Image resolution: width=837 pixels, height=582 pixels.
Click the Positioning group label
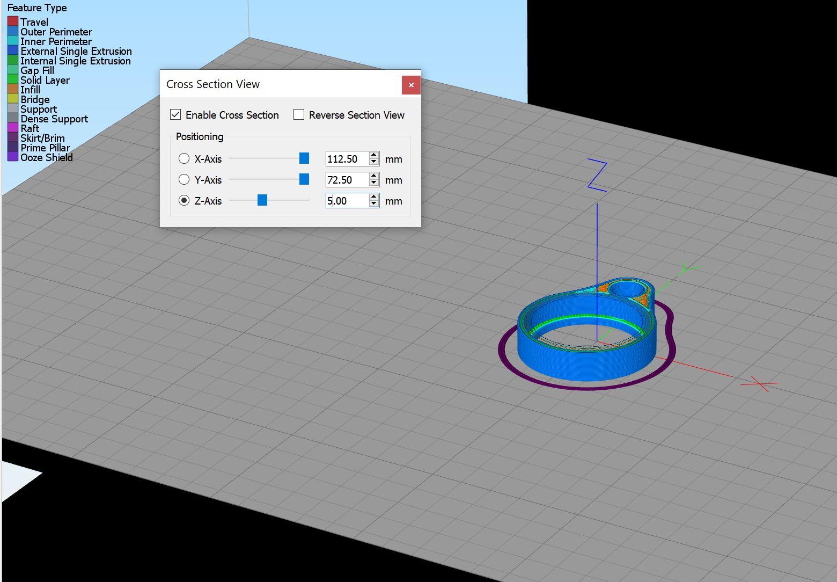(200, 136)
